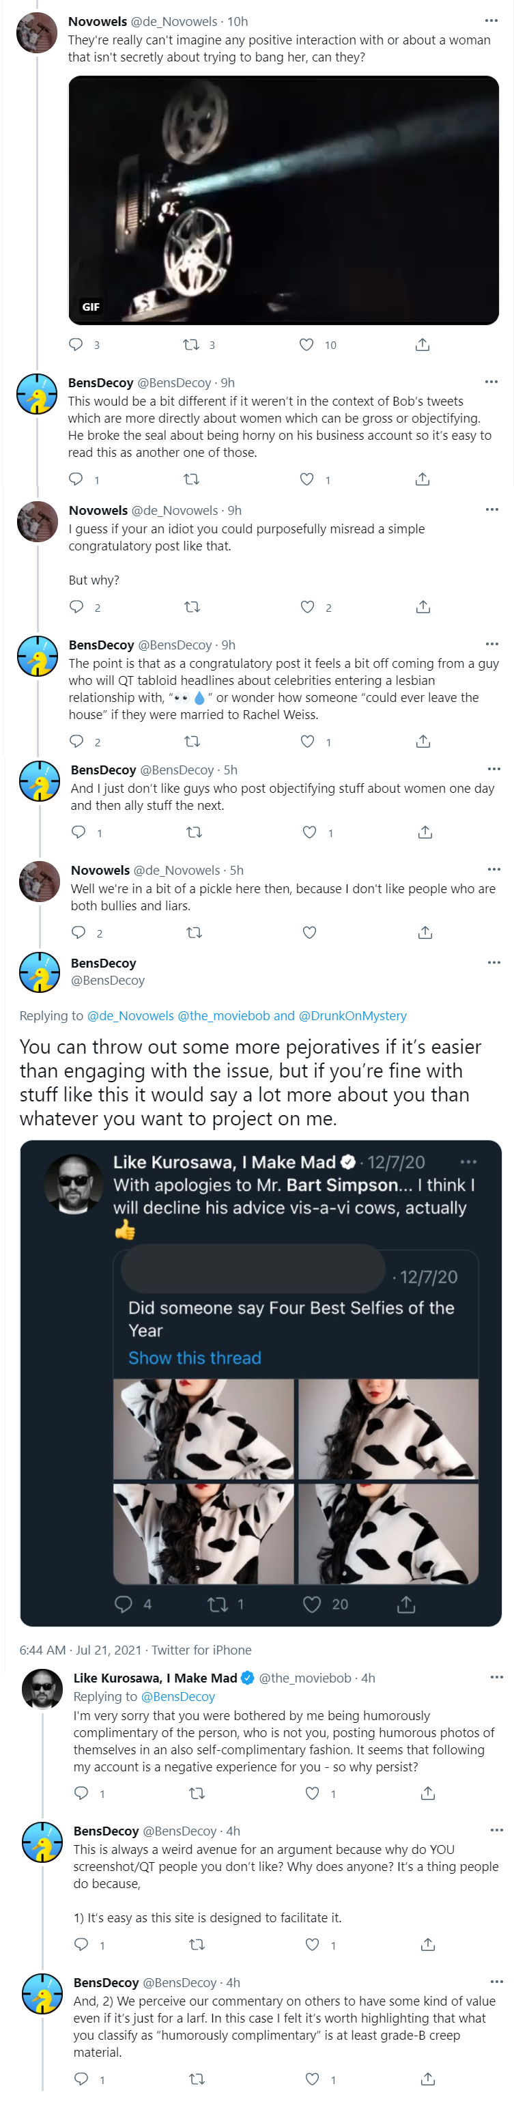514x2110 pixels.
Task: Share the_moviebob's 'humorously complimentary' reply
Action: point(427,1793)
